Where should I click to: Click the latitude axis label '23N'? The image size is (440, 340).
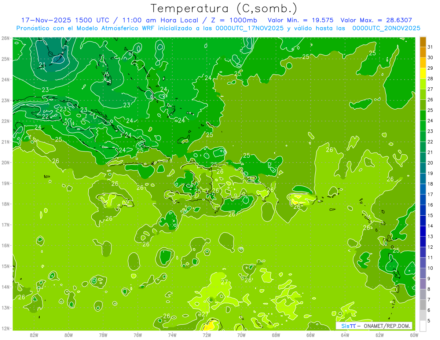[5, 100]
